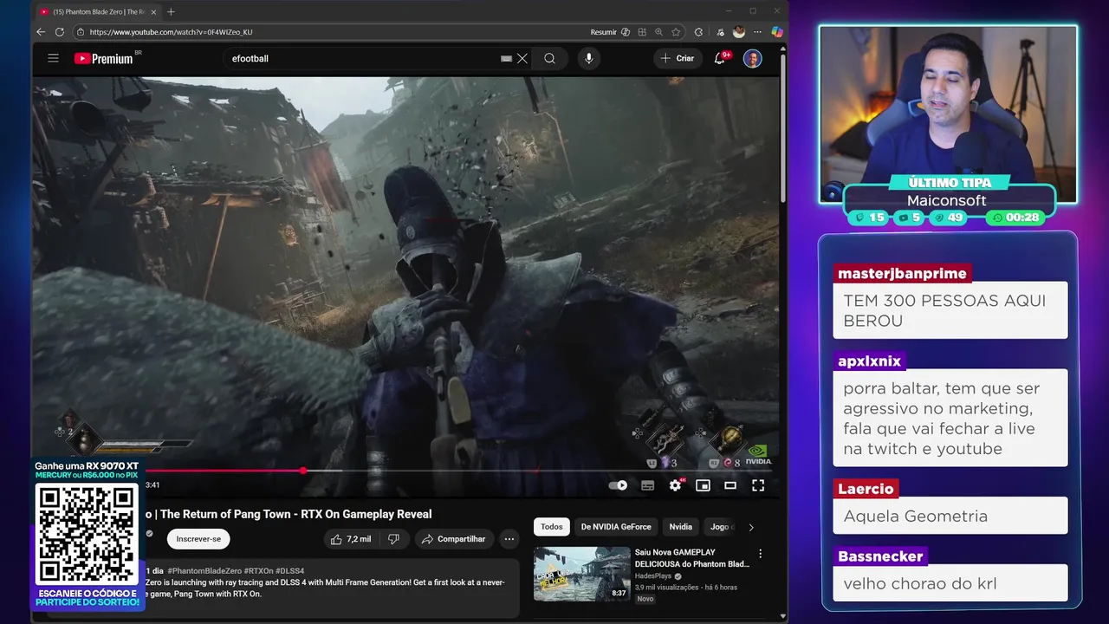Open browser extensions puzzle icon
The height and width of the screenshot is (624, 1109).
(698, 32)
